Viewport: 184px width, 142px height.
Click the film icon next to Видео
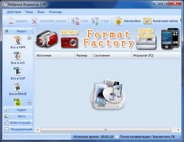[7, 31]
